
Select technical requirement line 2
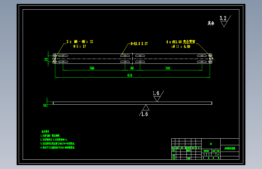tap(54, 140)
